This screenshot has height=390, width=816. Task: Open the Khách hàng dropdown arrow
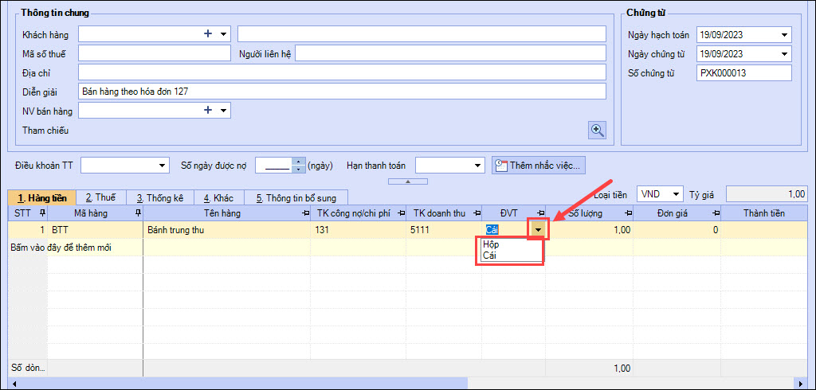point(223,34)
